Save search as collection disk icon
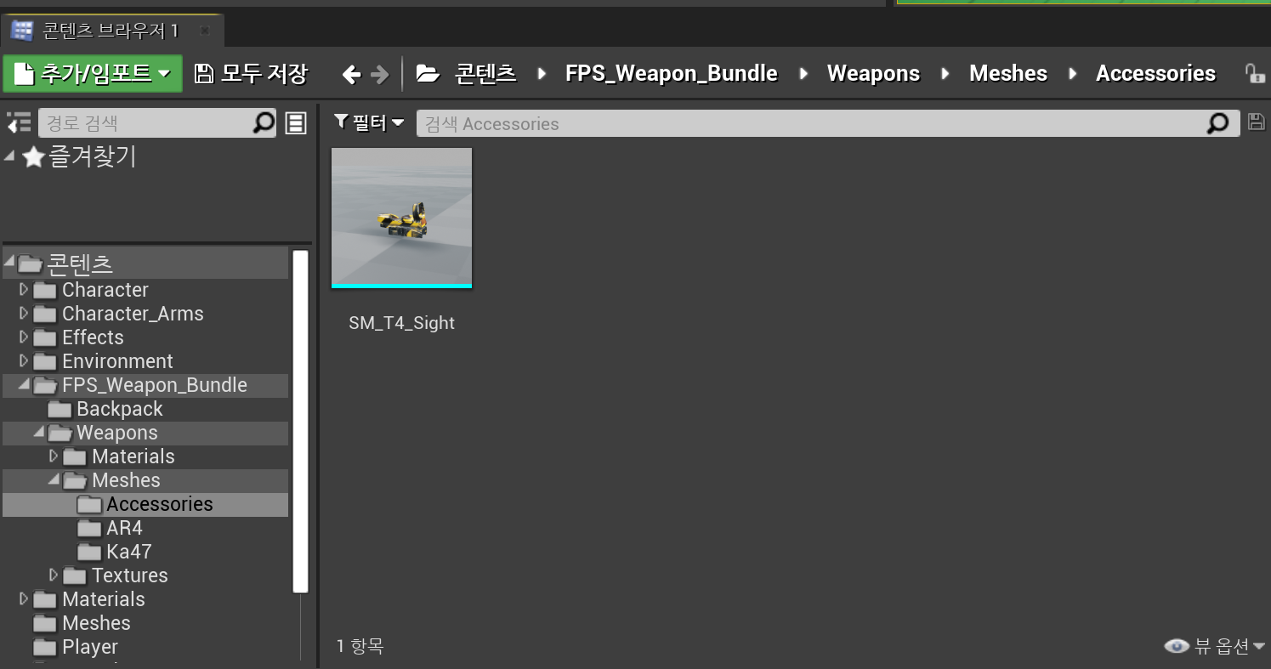 [x=1256, y=122]
